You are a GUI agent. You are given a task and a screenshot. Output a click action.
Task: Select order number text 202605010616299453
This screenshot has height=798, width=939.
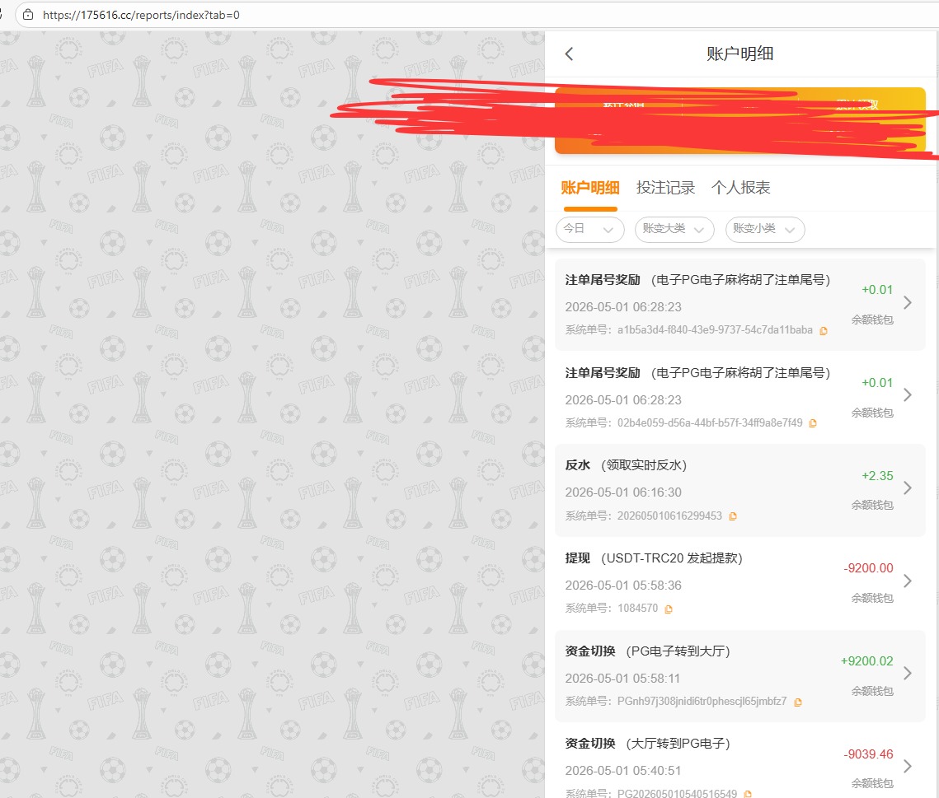[669, 516]
